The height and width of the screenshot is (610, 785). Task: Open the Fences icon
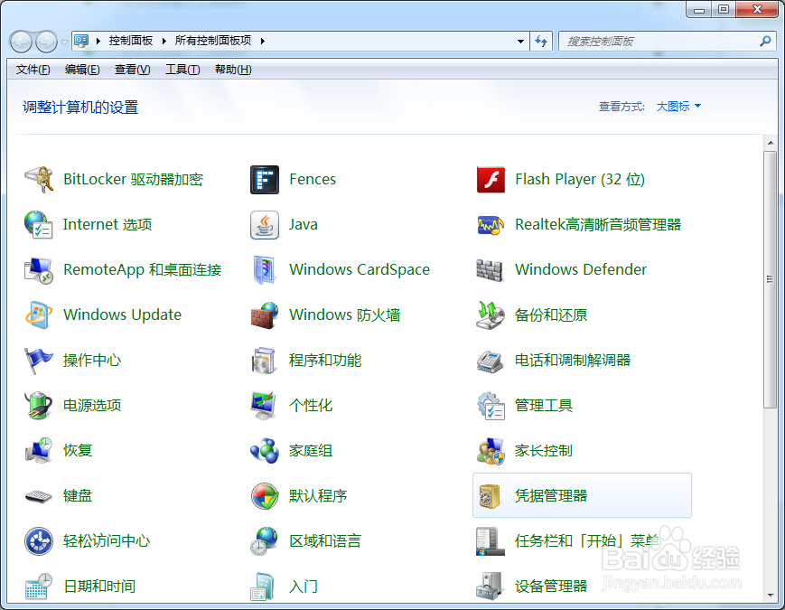coord(265,179)
